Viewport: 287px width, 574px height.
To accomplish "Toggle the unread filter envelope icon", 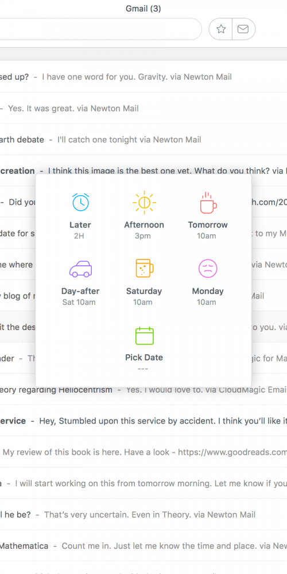I will pos(243,29).
